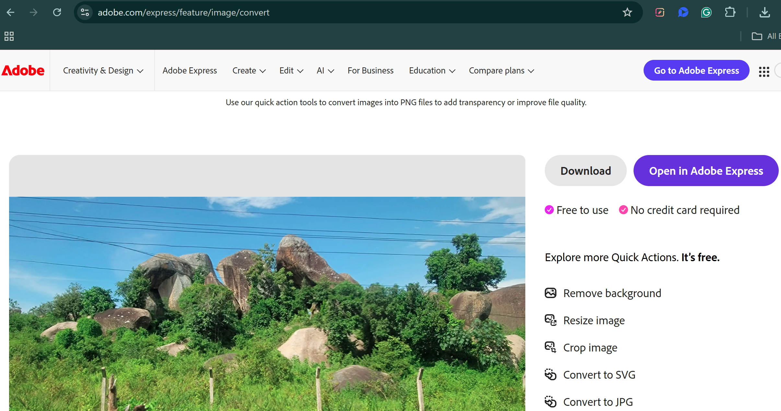
Task: Click the Remove background icon
Action: coord(551,293)
